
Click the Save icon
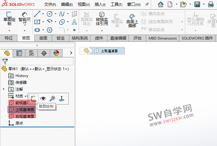click(x=197, y=4)
